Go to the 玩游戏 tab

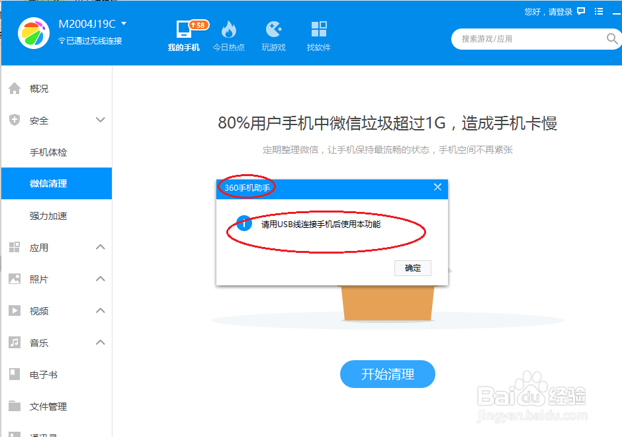(x=274, y=36)
